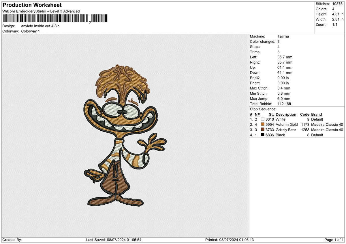Image resolution: width=346 pixels, height=244 pixels.
Task: Click the Max Stitch value '8.4 mm'
Action: (x=284, y=88)
